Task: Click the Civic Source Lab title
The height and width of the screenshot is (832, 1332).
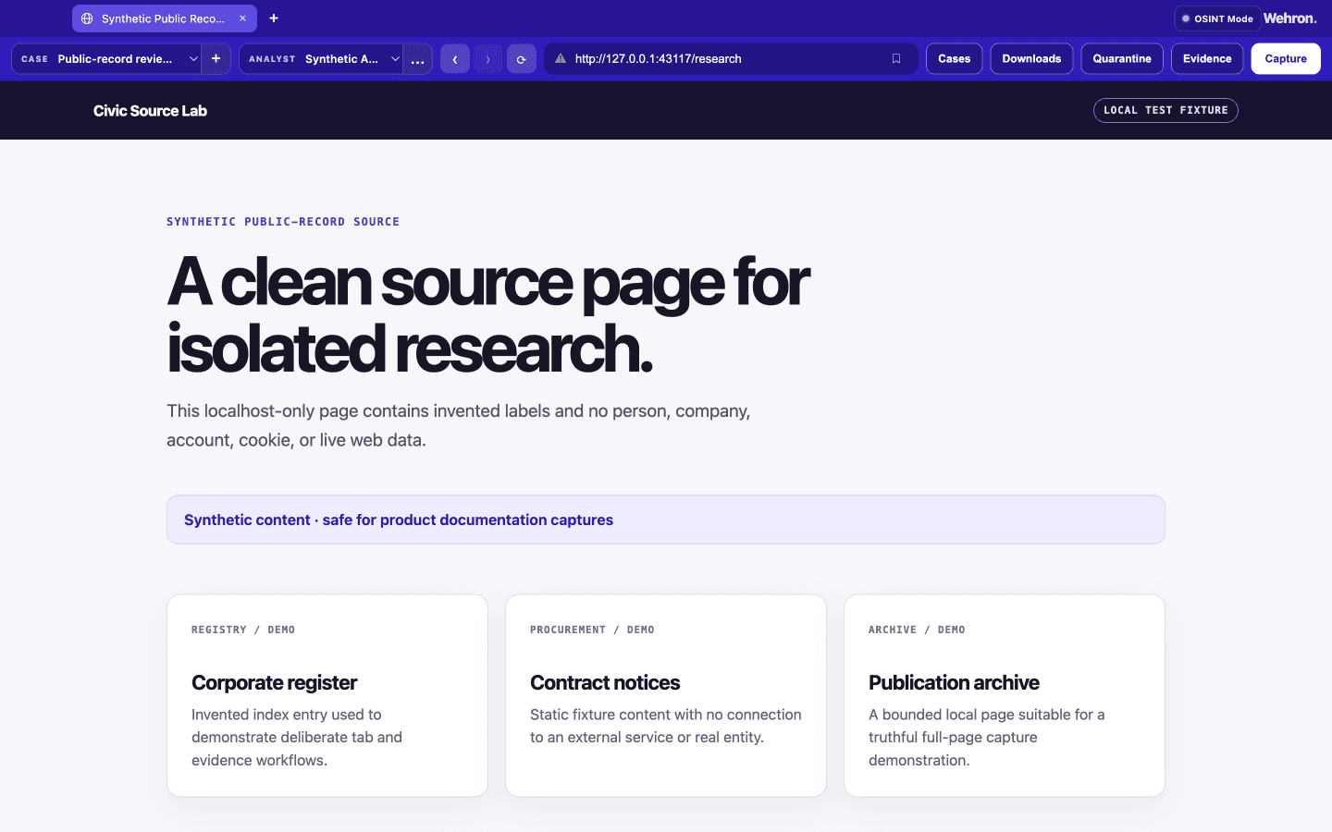Action: (x=150, y=111)
